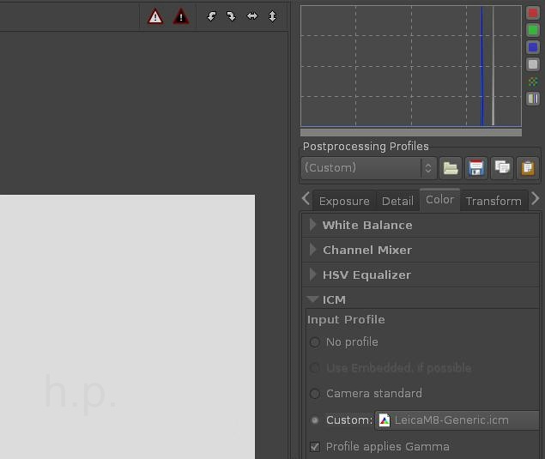Click the LeicaM8-Generic.icm file chooser
Screen dimensions: 545x459
pos(457,420)
